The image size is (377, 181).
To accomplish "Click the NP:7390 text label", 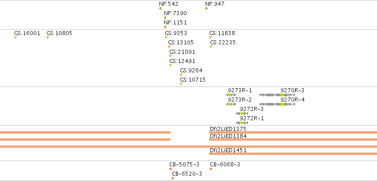I will [x=175, y=13].
